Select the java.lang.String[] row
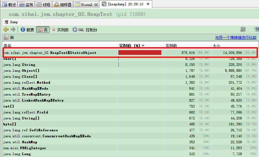The width and height of the screenshot is (259, 157). point(130,118)
